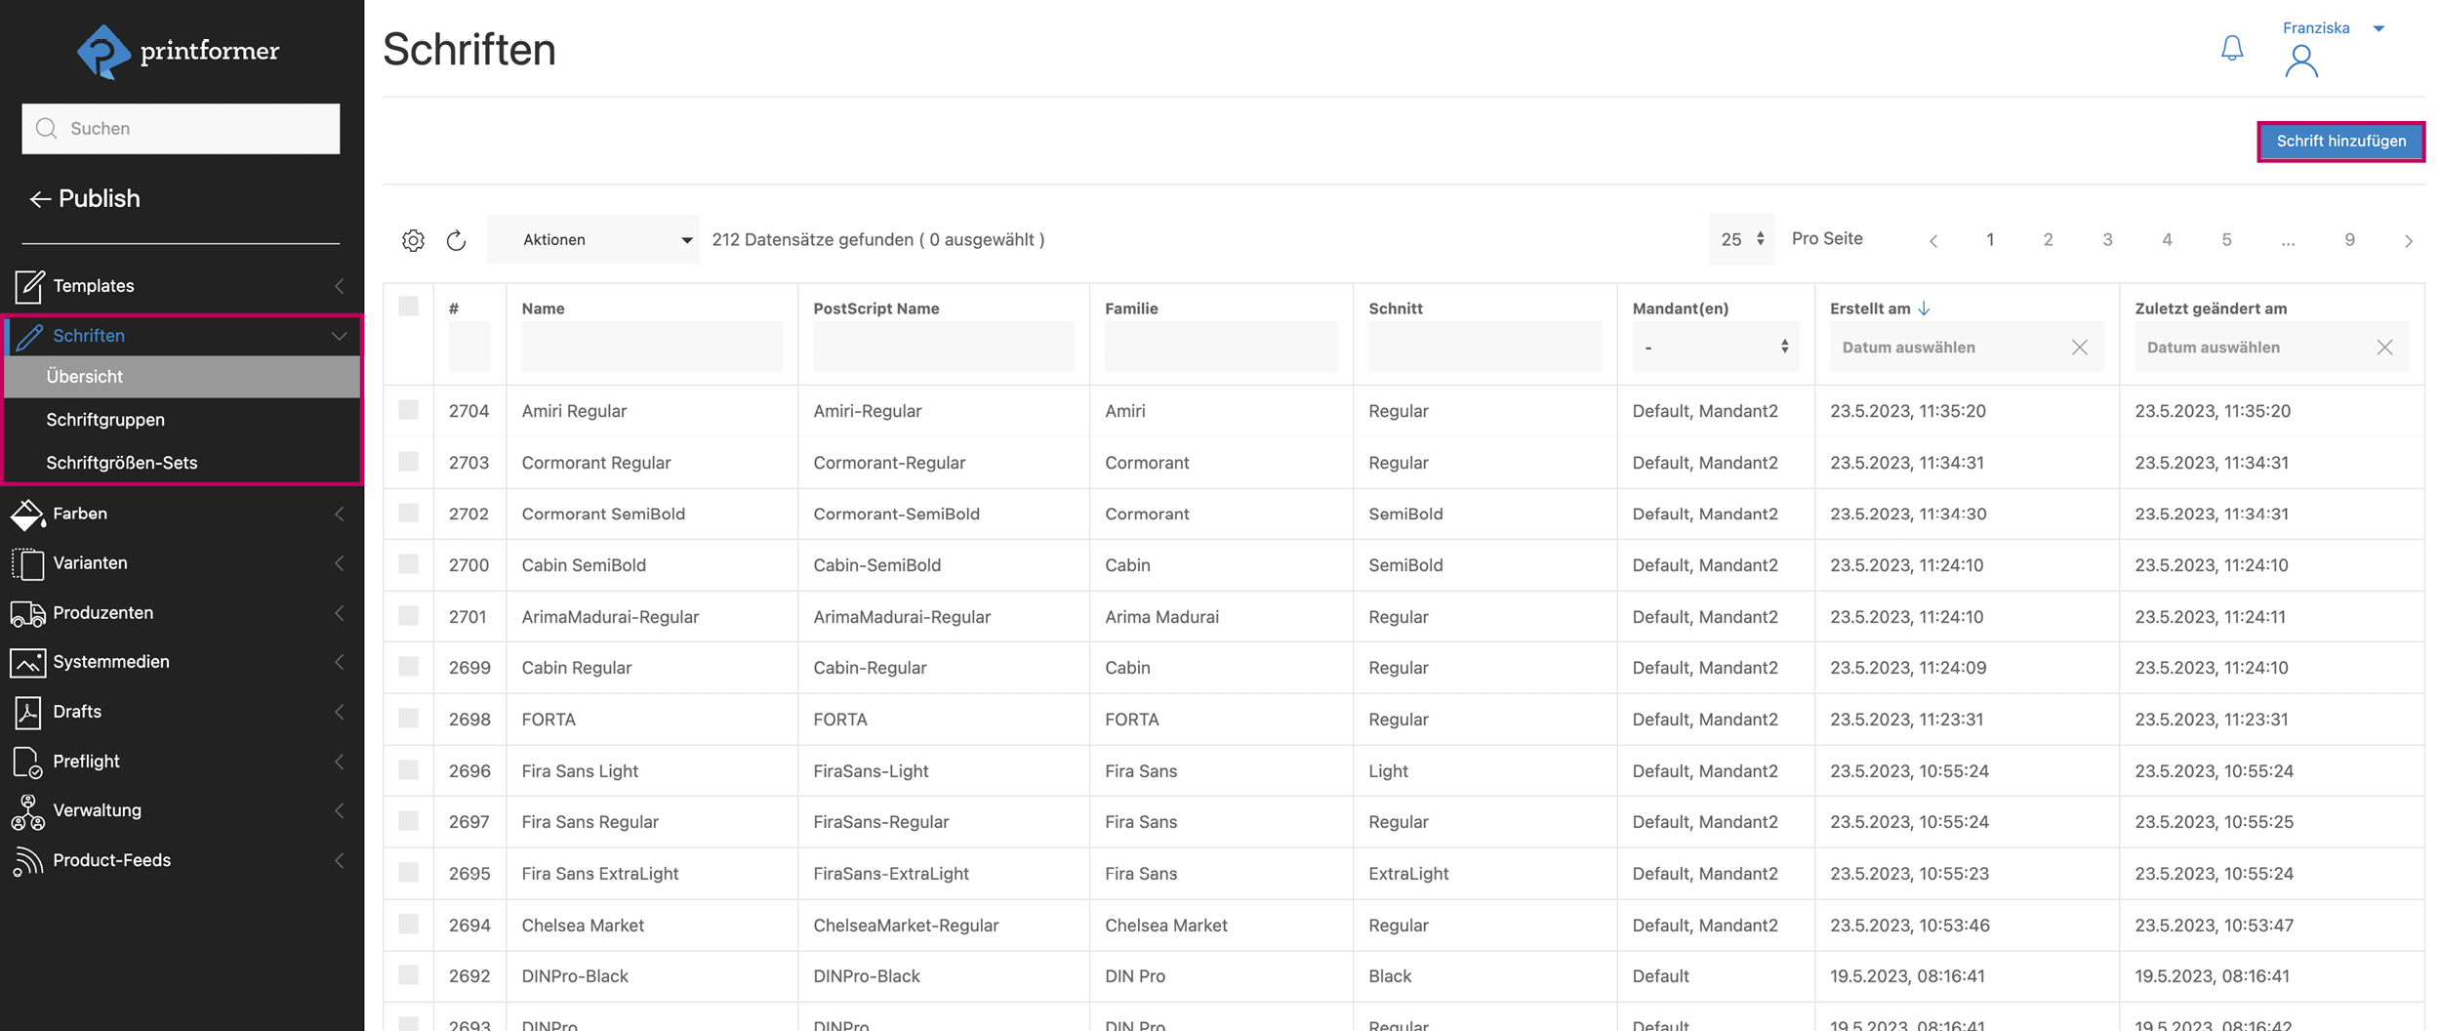This screenshot has height=1031, width=2440.
Task: Open Schriftgrößen-Sets submenu item
Action: coord(122,463)
